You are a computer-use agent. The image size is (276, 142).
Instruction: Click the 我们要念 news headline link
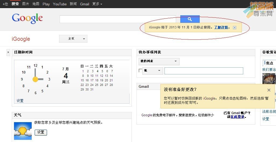[269, 70]
